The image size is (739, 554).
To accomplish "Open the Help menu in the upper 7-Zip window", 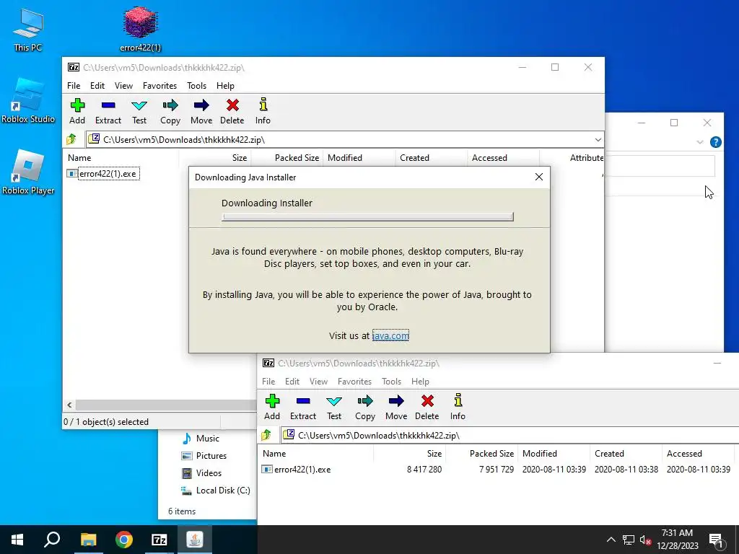I will click(x=225, y=86).
